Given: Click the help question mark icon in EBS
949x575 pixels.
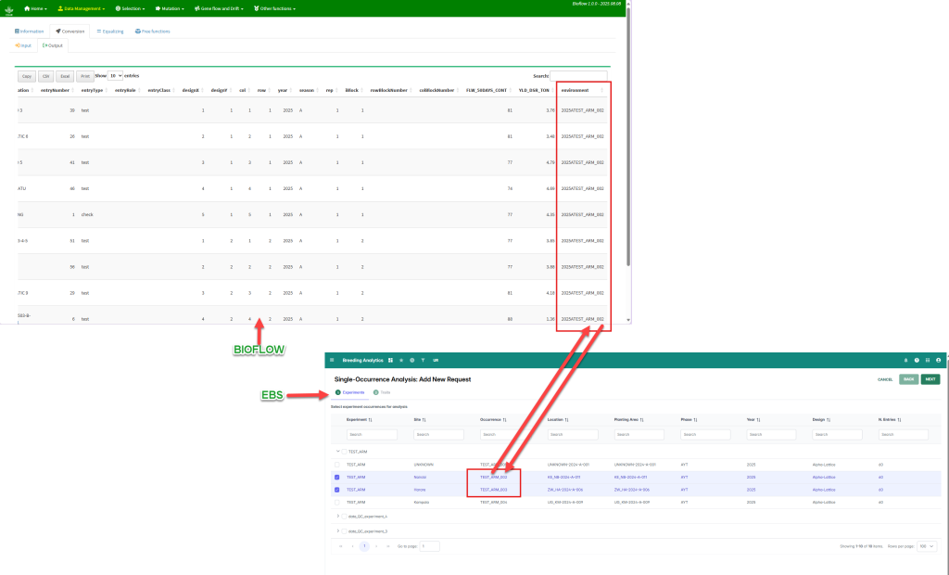Looking at the screenshot, I should (x=917, y=360).
